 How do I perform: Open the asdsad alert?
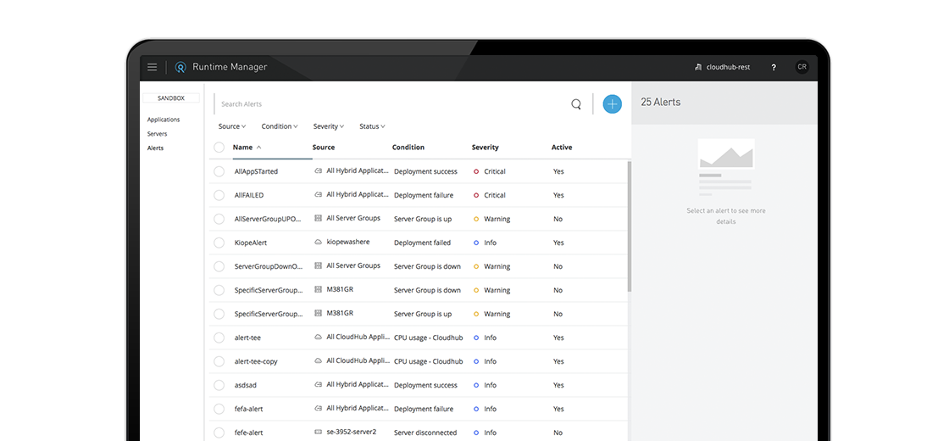[x=245, y=385]
